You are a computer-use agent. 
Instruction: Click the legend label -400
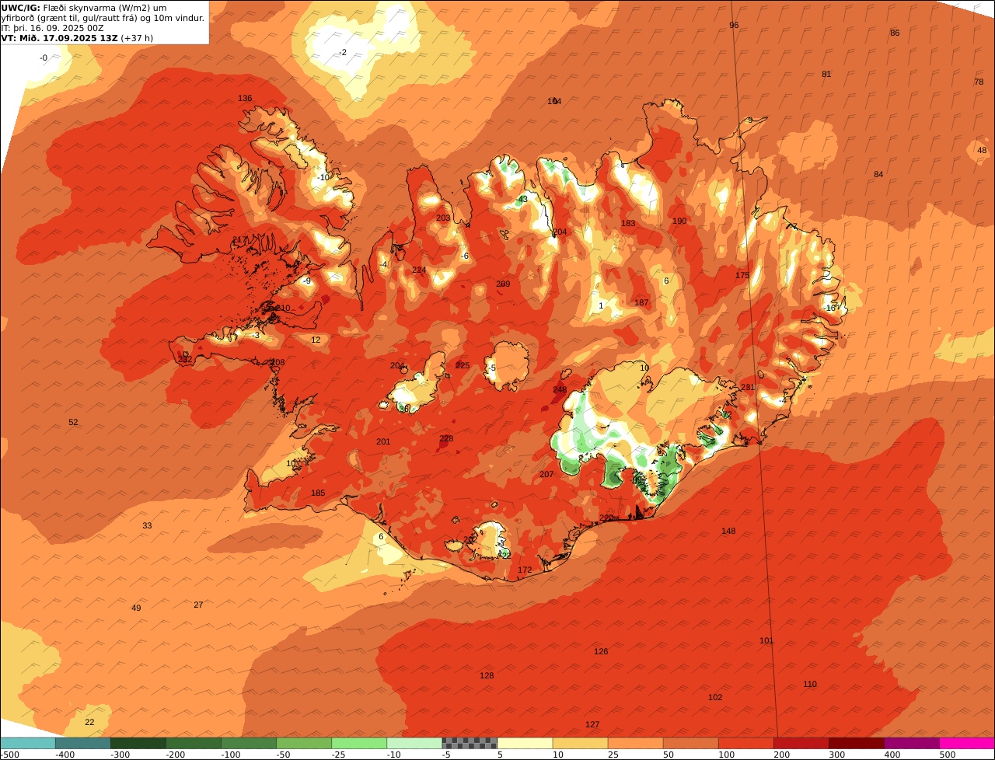coord(65,755)
